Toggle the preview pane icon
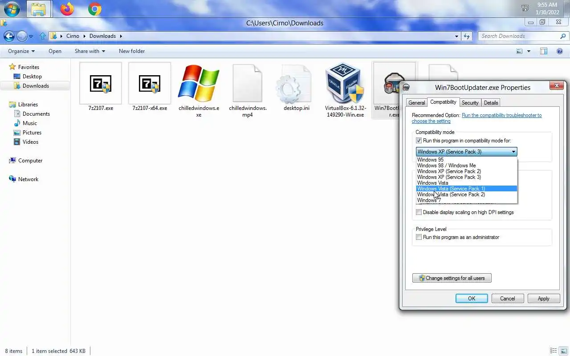 pos(544,51)
